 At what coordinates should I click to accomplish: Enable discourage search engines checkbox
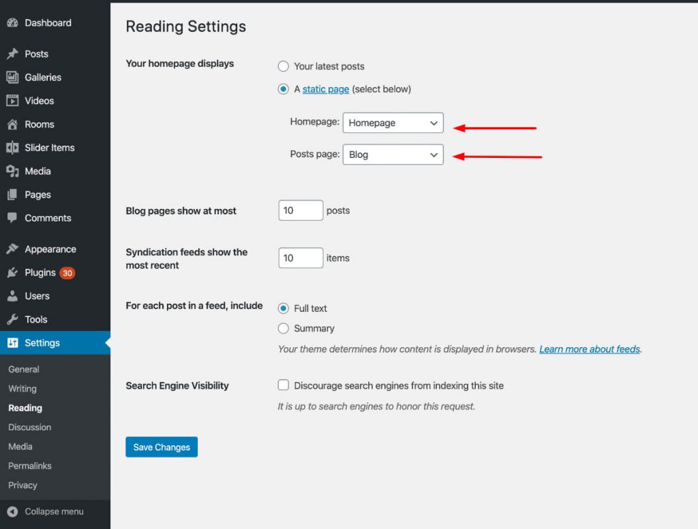point(284,385)
